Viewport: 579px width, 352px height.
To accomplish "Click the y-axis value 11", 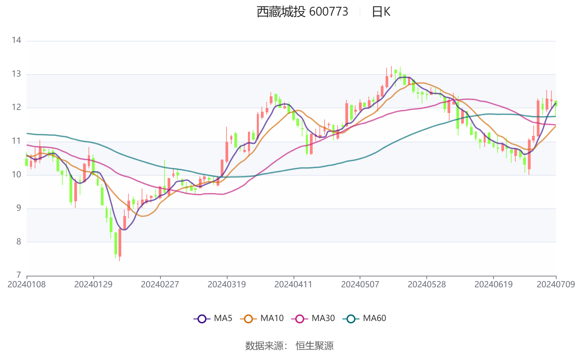I will tap(16, 141).
